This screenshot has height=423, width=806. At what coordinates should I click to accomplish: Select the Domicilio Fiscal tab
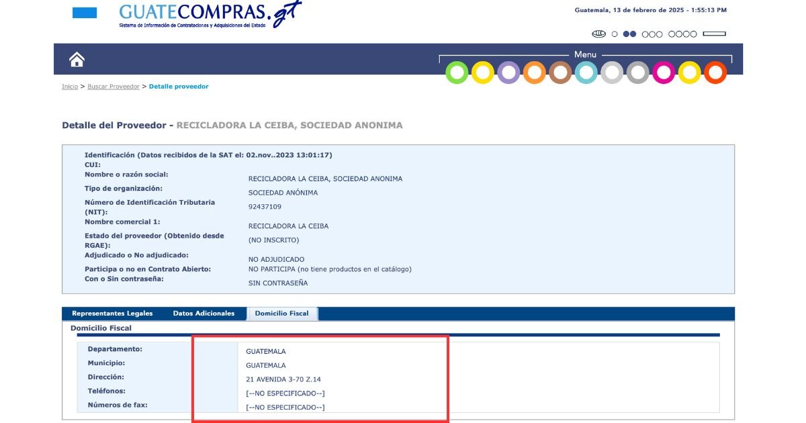(281, 314)
